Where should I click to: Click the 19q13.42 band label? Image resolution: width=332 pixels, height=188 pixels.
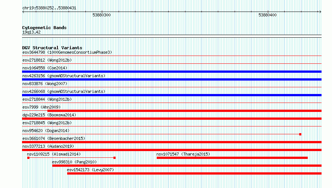tap(31, 32)
